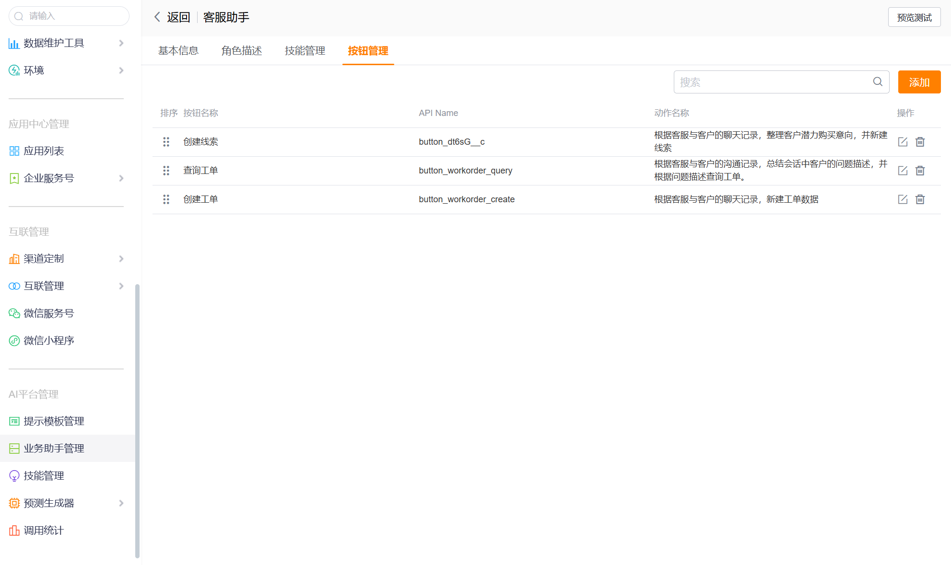Screen dimensions: 951x565
Task: Click trash icon for 查询工单 row
Action: (920, 171)
